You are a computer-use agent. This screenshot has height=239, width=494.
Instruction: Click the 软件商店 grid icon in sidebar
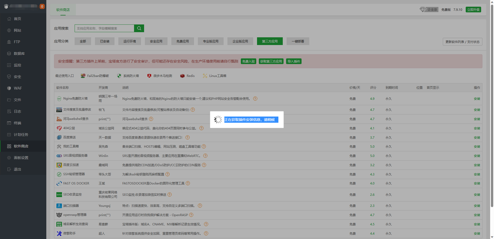[x=9, y=146]
